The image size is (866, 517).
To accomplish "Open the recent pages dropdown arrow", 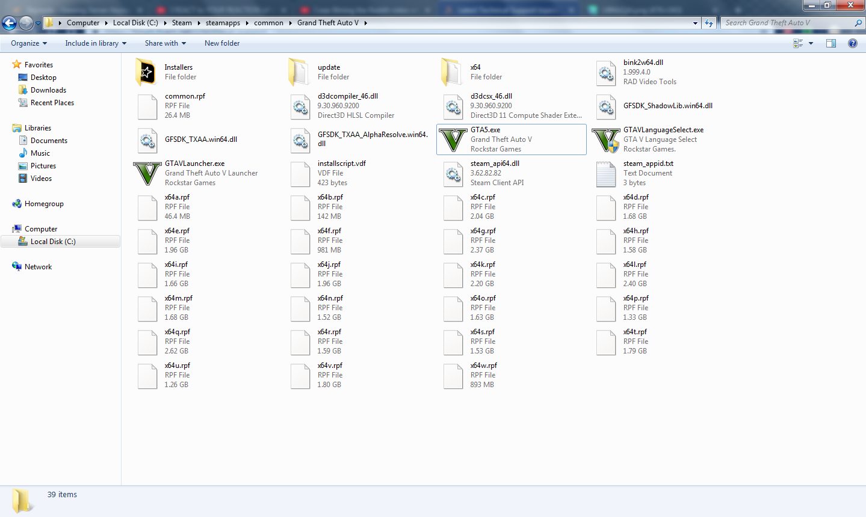I will coord(38,23).
